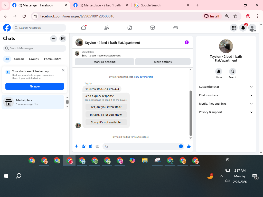This screenshot has width=263, height=197.
Task: Choose a sticker with the sticker icon
Action: (x=91, y=146)
